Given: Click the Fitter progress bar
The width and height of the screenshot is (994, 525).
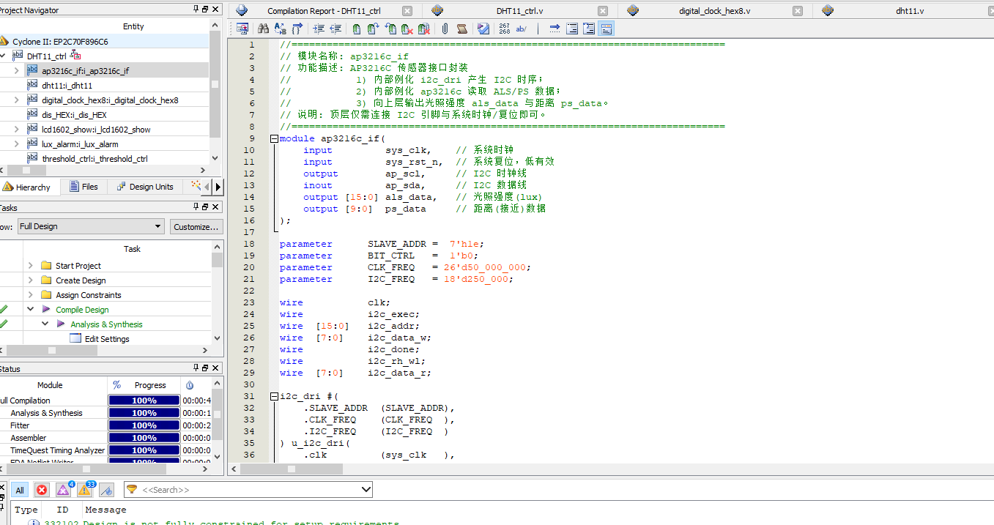Looking at the screenshot, I should [x=144, y=425].
